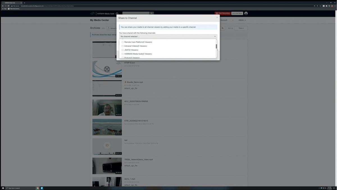This screenshot has height=190, width=337.
Task: Open a new browser tab with plus
Action: pos(24,3)
